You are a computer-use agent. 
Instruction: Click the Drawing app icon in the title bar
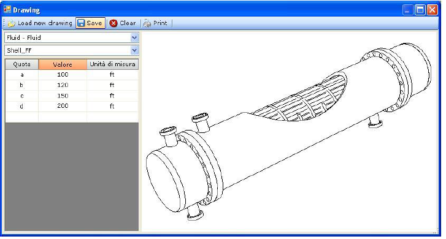tap(7, 10)
